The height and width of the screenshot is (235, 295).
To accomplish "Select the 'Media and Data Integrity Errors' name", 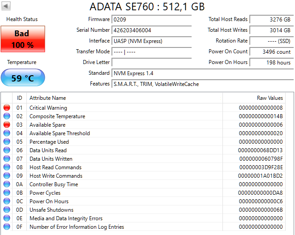I will 66,218.
